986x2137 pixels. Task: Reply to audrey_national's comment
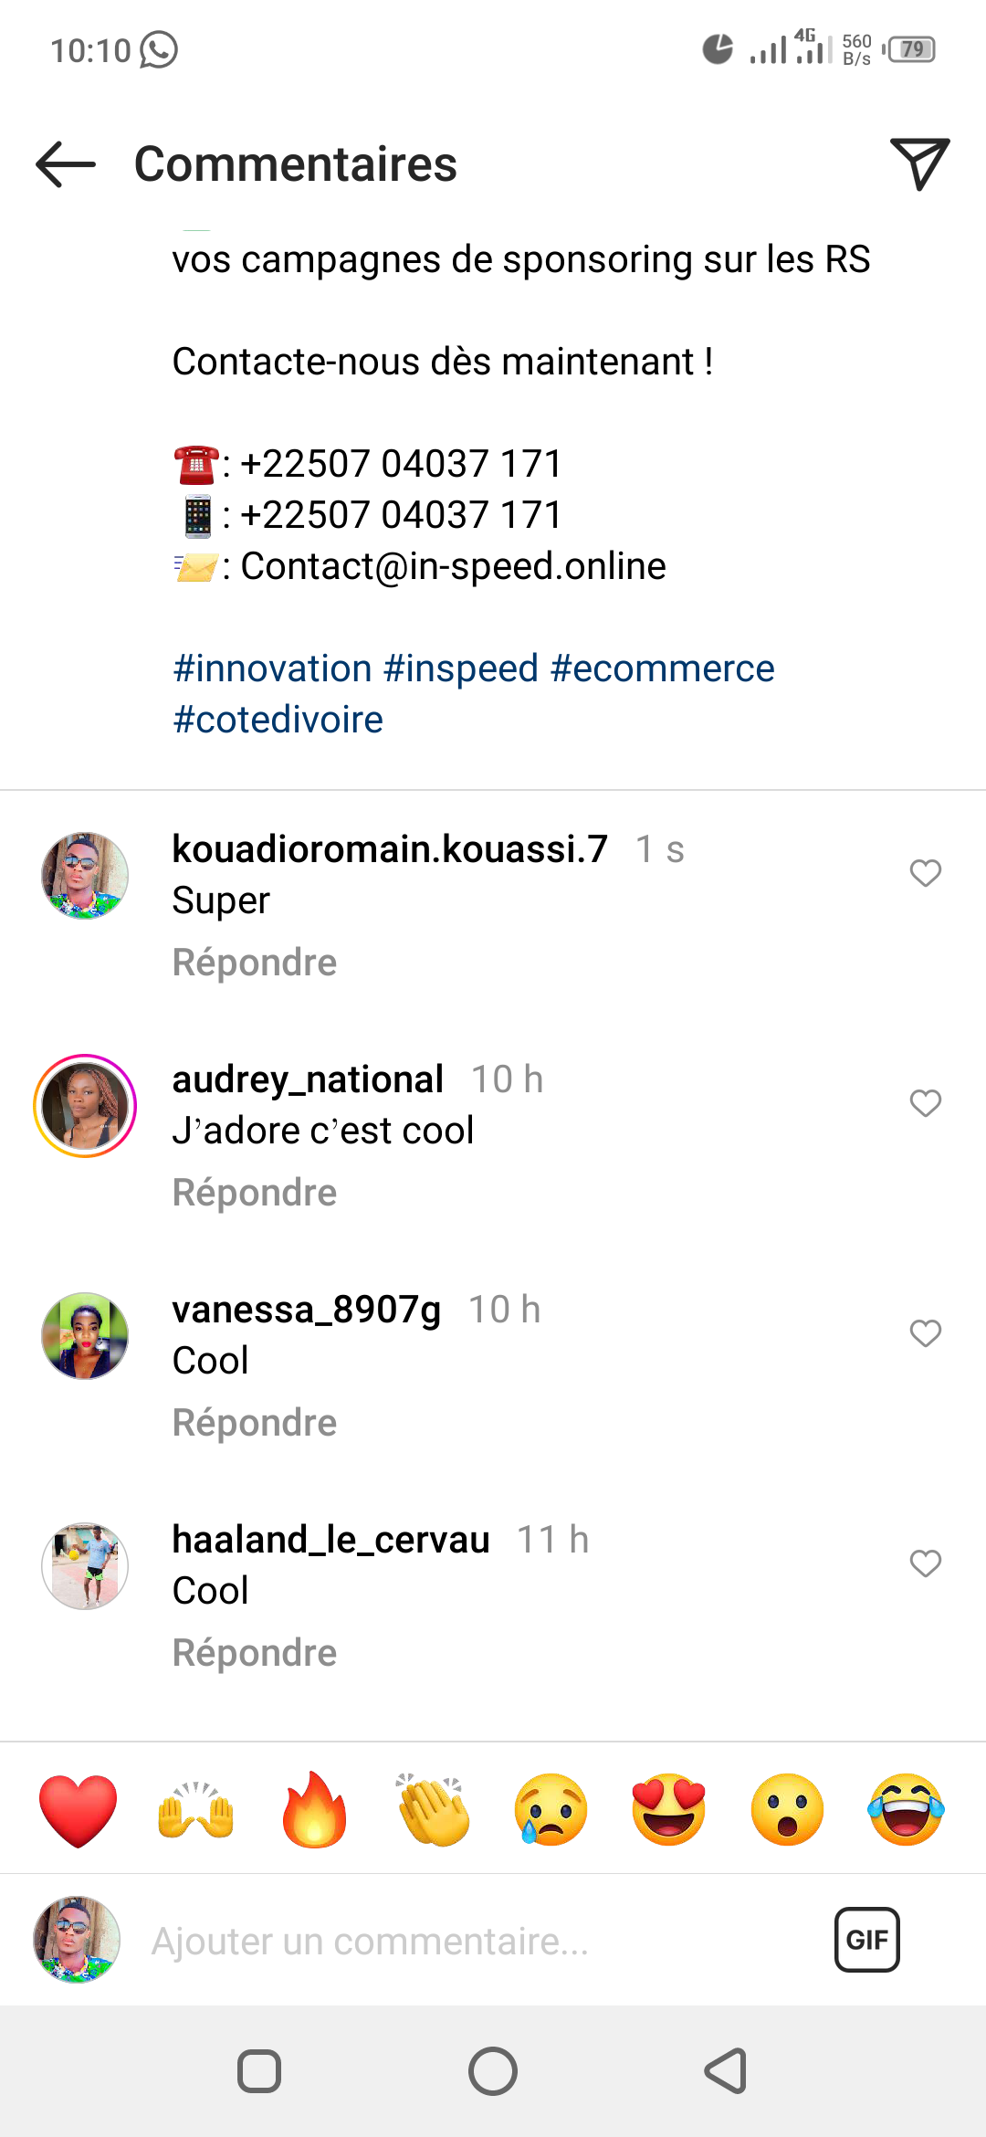pyautogui.click(x=255, y=1193)
